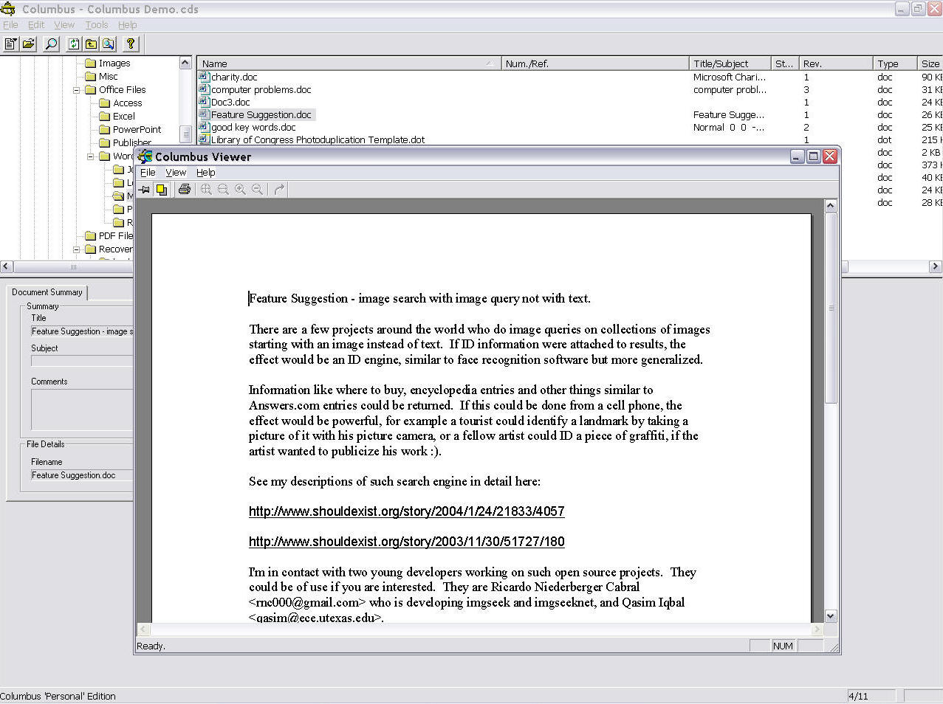Click the Columbus main window title icon
Image resolution: width=943 pixels, height=704 pixels.
pyautogui.click(x=8, y=9)
